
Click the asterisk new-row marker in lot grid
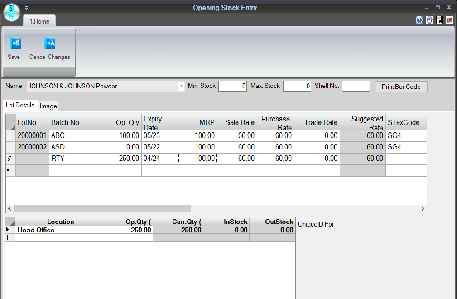(11, 170)
